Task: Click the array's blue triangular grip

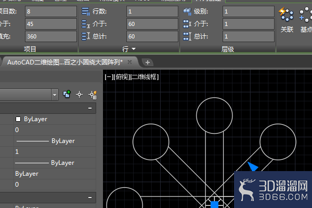Action: point(253,166)
